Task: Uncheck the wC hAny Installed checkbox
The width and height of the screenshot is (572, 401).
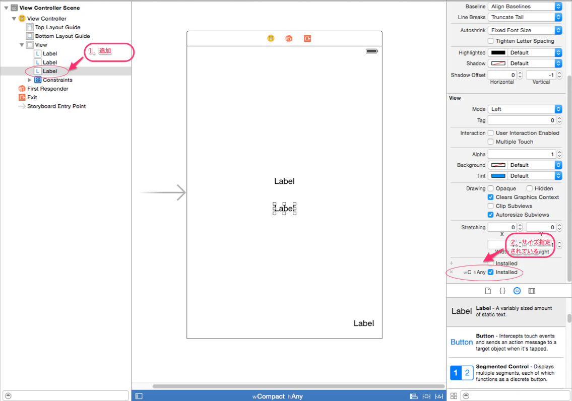Action: pos(491,272)
